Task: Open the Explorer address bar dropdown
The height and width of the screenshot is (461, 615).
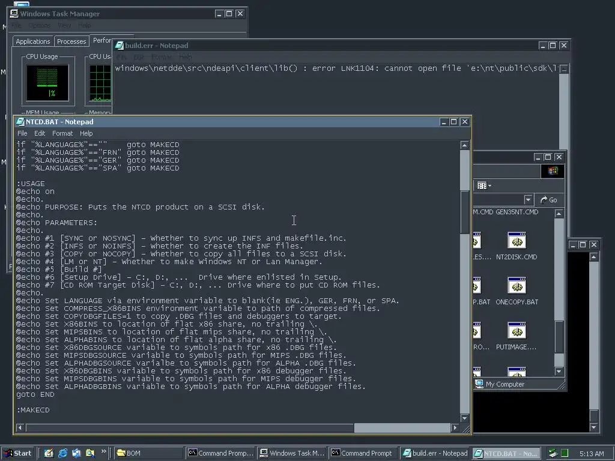Action: (528, 200)
